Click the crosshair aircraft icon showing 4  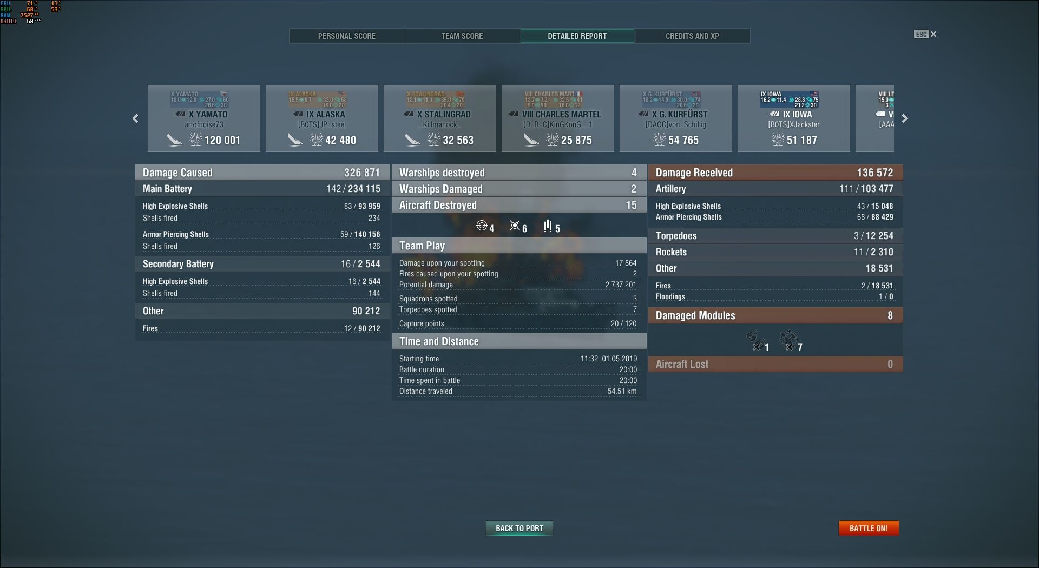point(482,226)
